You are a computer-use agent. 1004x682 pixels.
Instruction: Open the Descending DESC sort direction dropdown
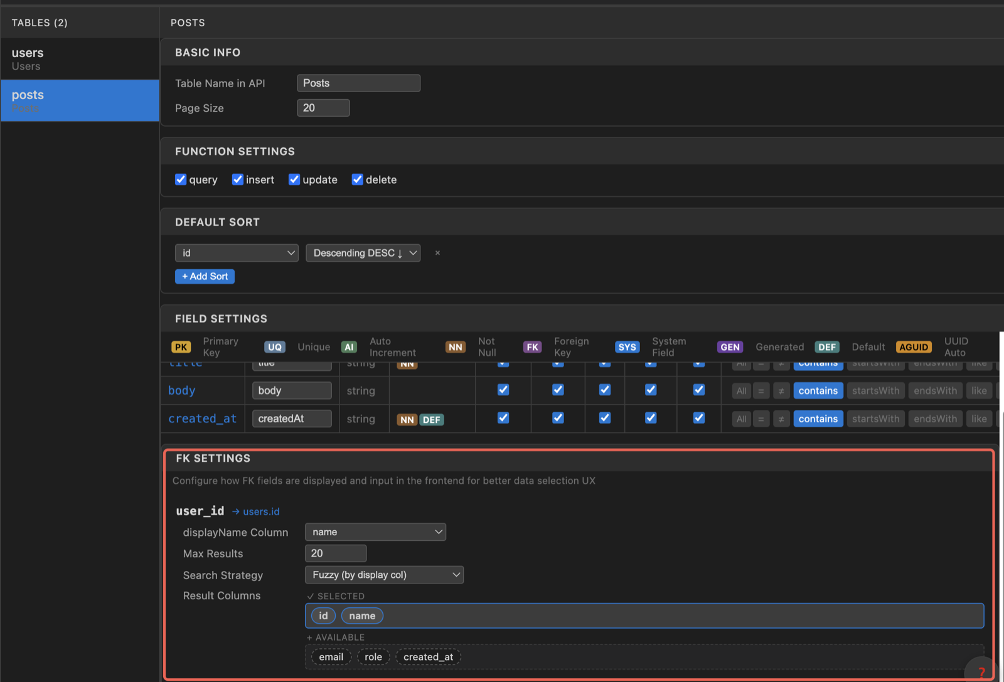(x=363, y=253)
